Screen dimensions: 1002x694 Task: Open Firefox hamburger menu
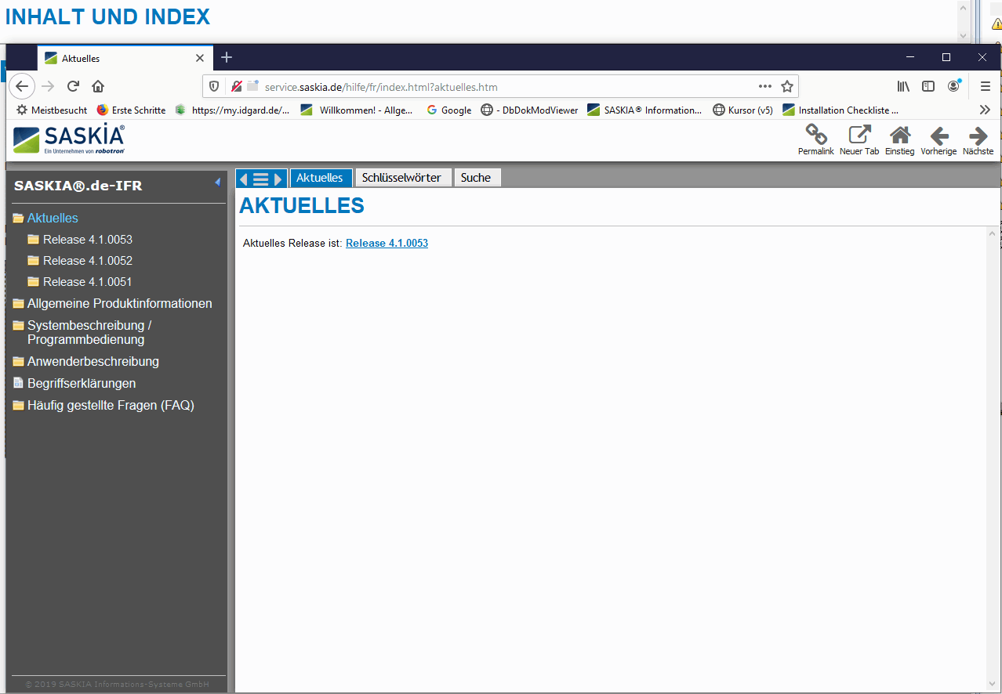coord(986,86)
